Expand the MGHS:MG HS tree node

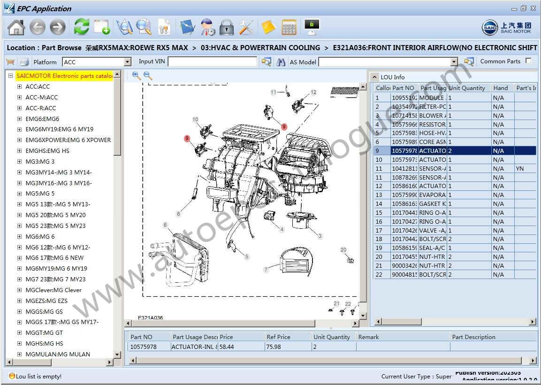pyautogui.click(x=19, y=343)
